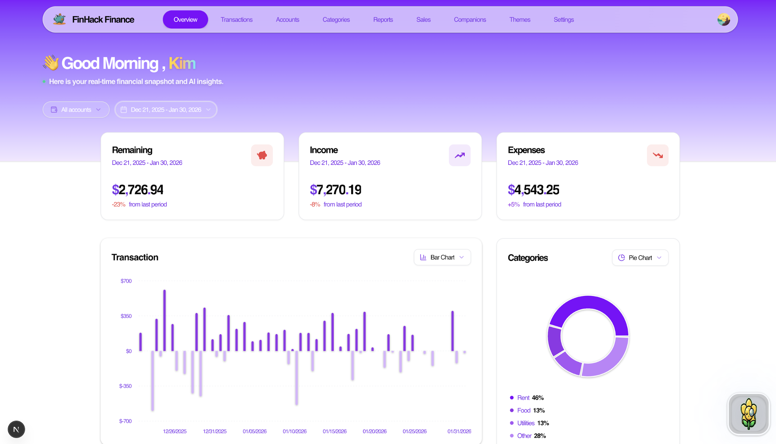This screenshot has height=444, width=776.
Task: Click the Settings nav link
Action: [x=563, y=20]
